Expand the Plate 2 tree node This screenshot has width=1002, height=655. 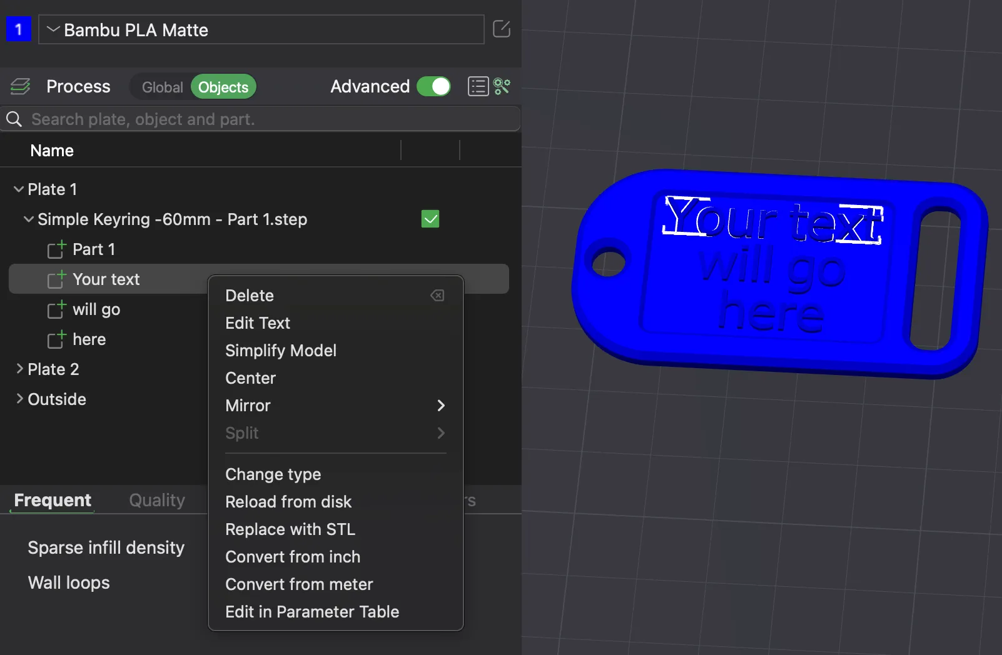(x=18, y=369)
